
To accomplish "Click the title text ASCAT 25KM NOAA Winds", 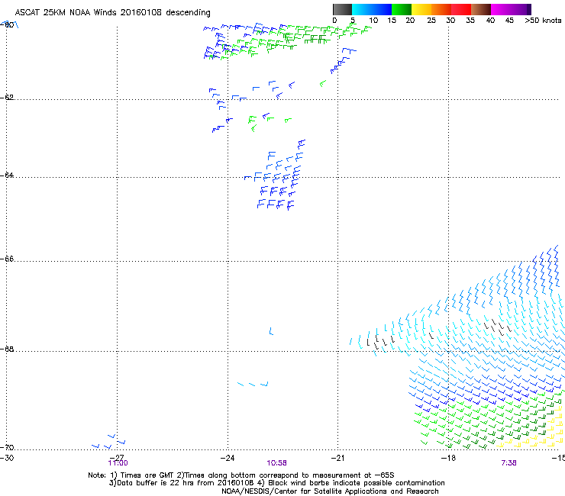I will click(x=66, y=12).
